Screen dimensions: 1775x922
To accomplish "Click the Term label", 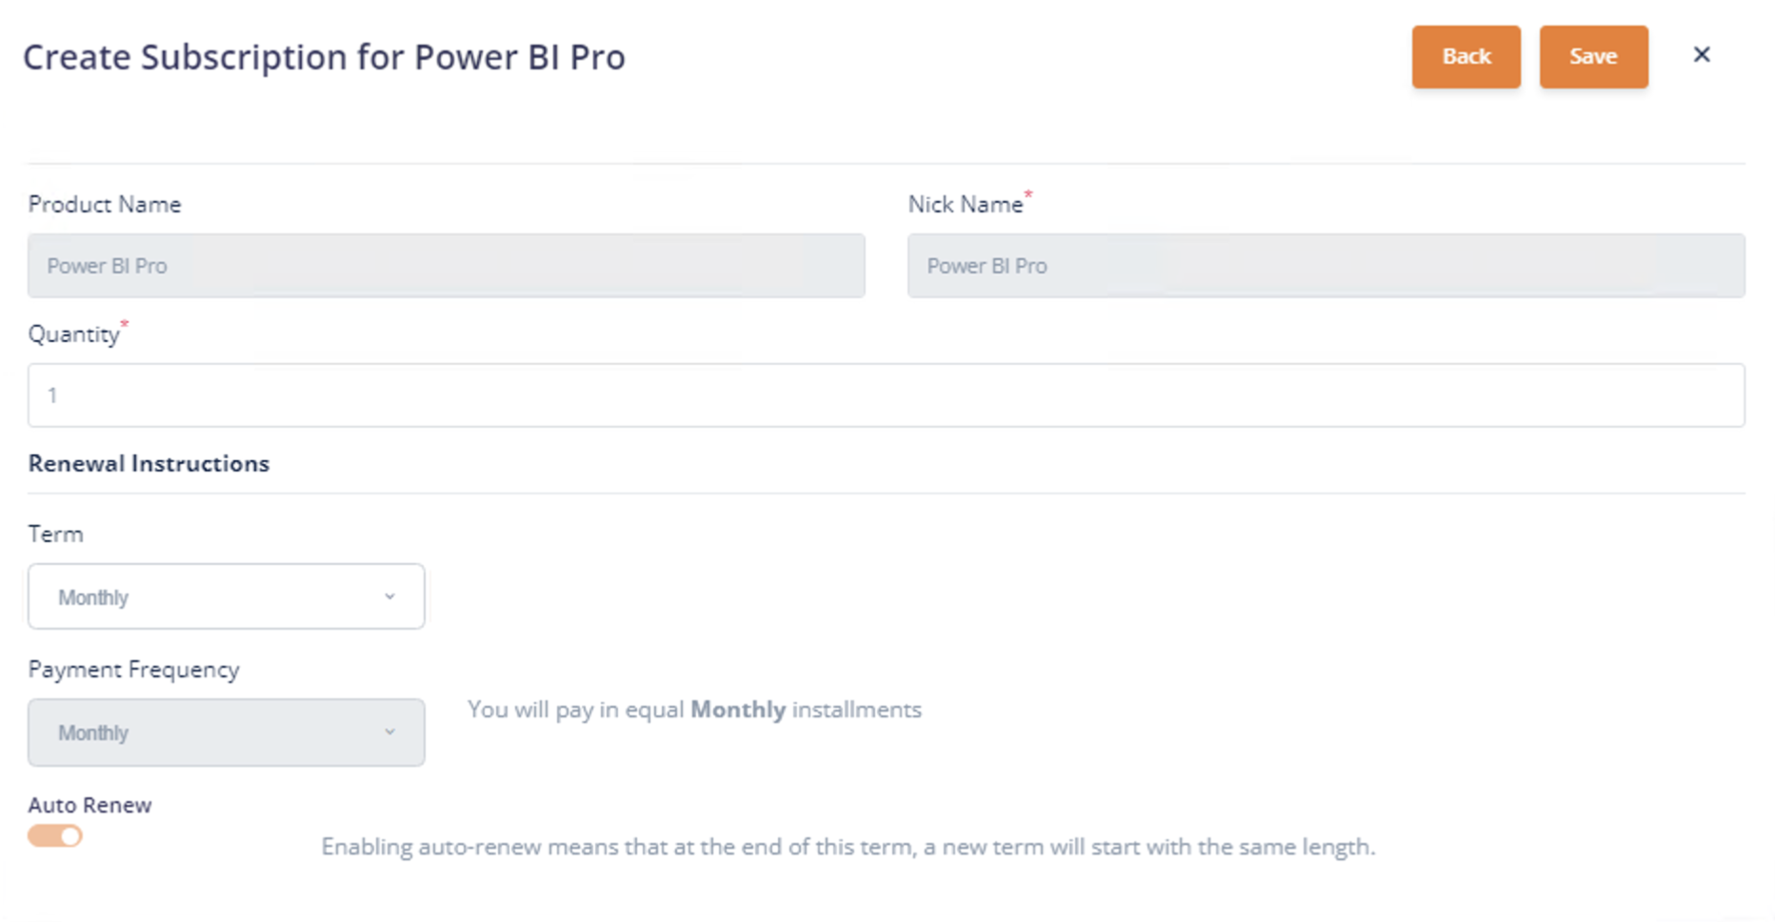I will click(55, 534).
